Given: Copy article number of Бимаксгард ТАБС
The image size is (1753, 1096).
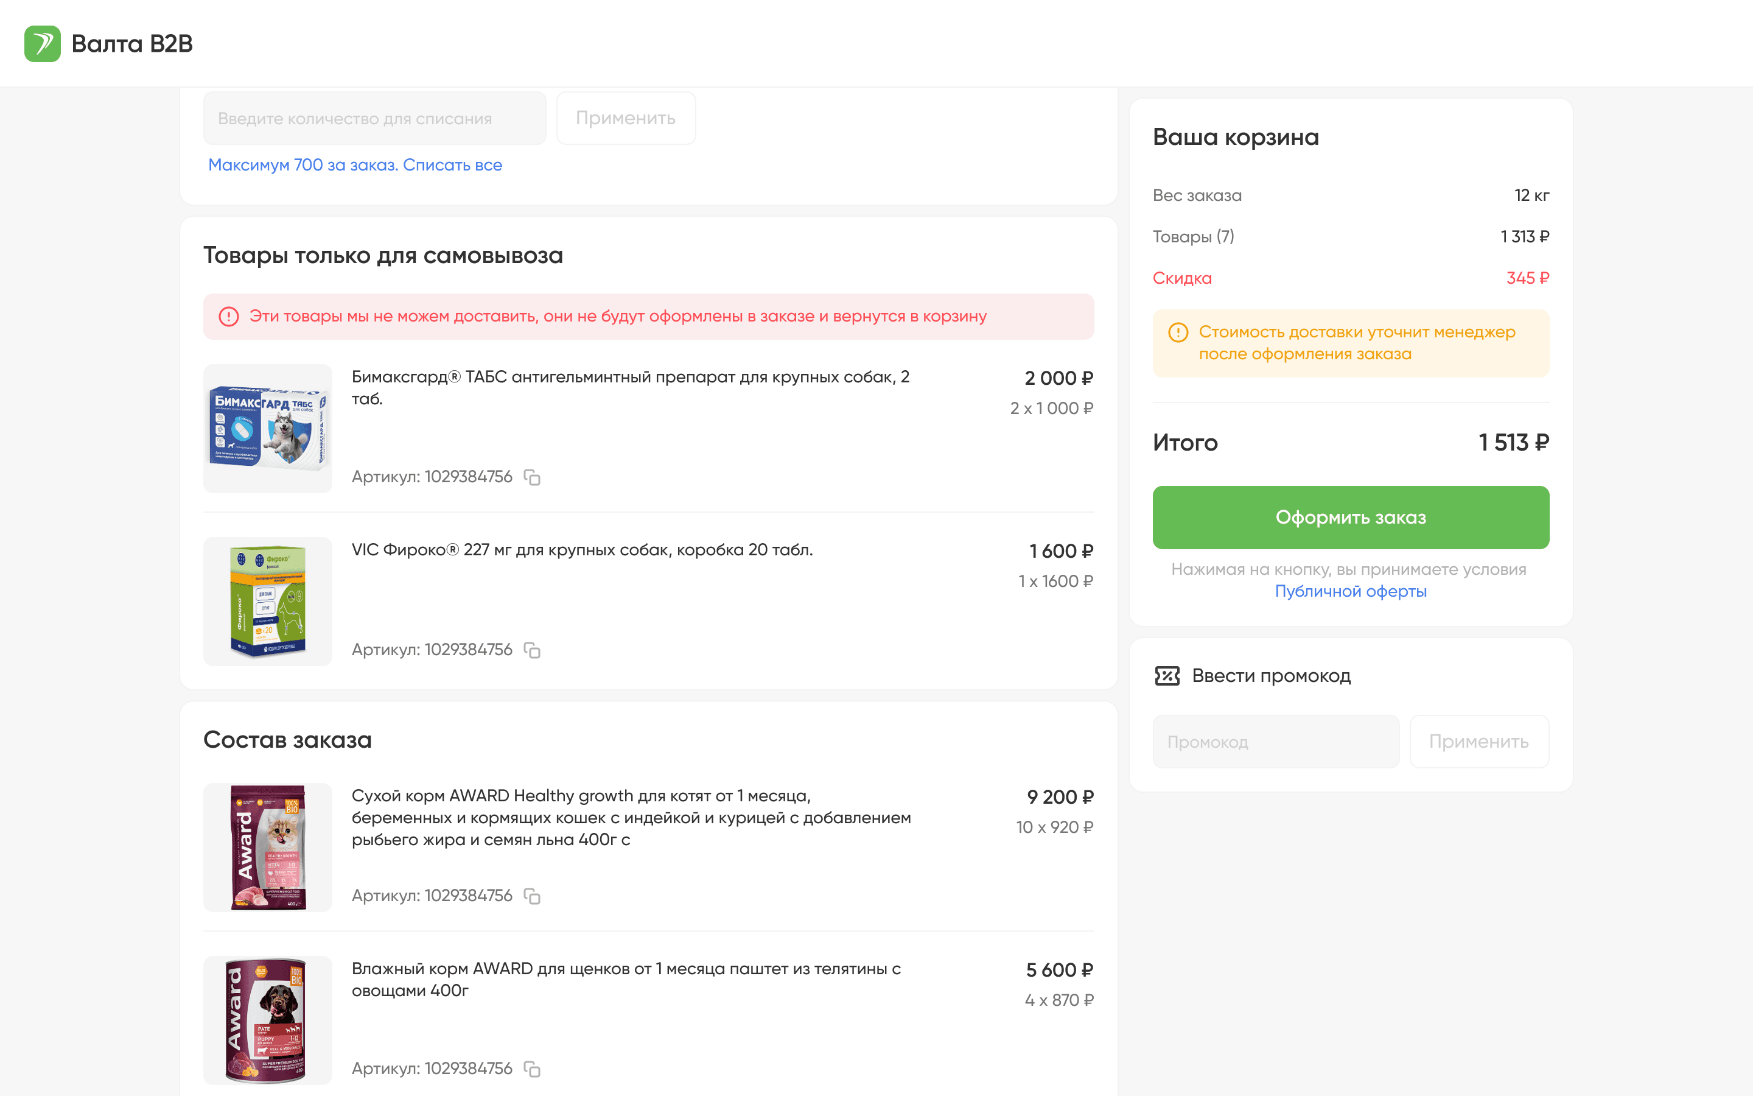Looking at the screenshot, I should coord(533,477).
